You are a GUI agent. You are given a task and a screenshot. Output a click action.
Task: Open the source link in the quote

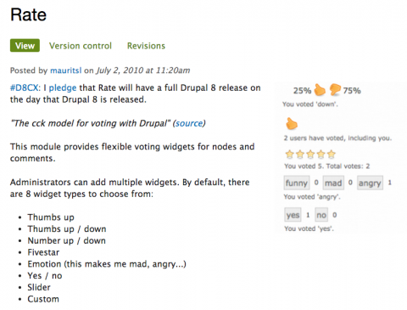[x=189, y=123]
